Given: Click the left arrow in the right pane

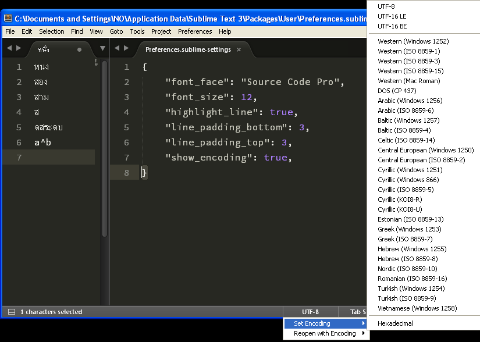Looking at the screenshot, I should pyautogui.click(x=117, y=48).
